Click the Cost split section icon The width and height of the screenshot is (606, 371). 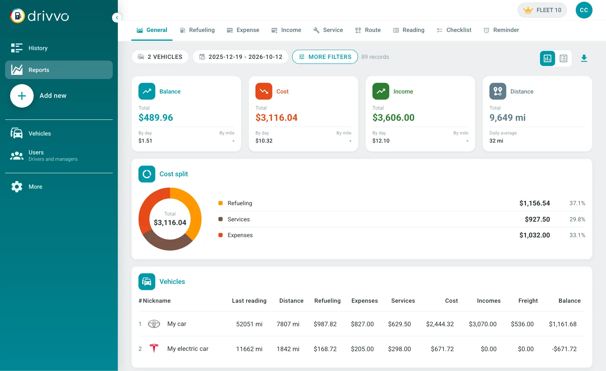pyautogui.click(x=147, y=174)
